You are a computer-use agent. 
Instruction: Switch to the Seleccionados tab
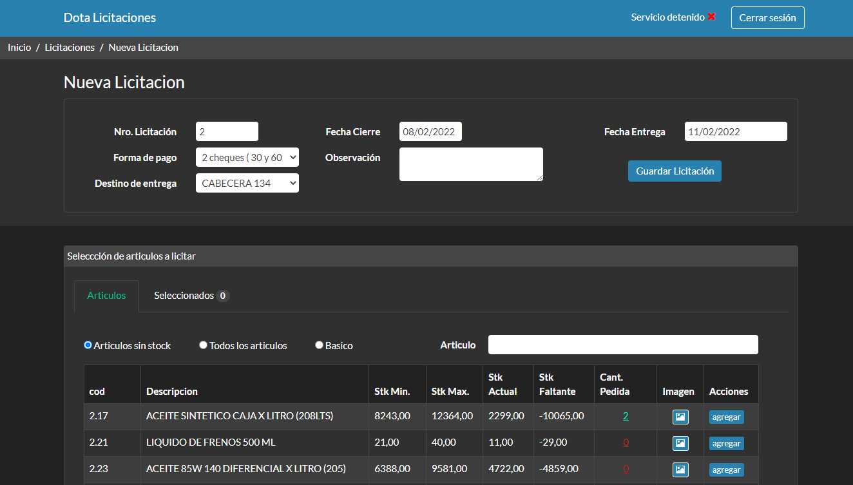coord(191,296)
